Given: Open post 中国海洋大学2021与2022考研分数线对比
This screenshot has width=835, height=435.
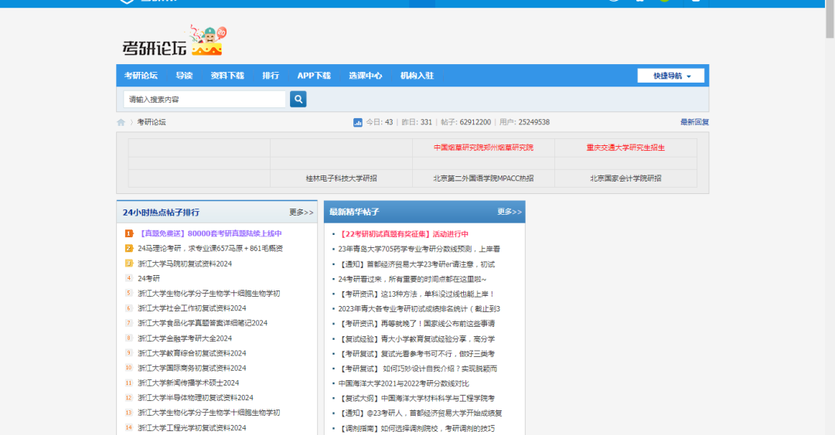Looking at the screenshot, I should [404, 383].
